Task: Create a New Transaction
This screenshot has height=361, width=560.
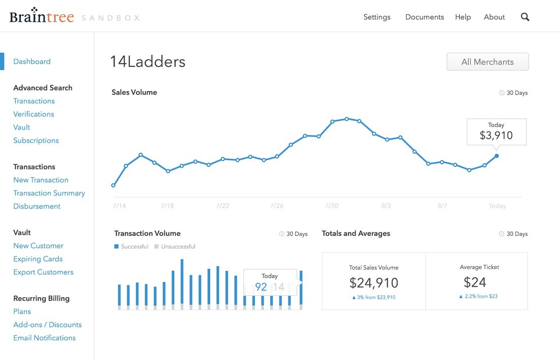Action: pyautogui.click(x=41, y=180)
